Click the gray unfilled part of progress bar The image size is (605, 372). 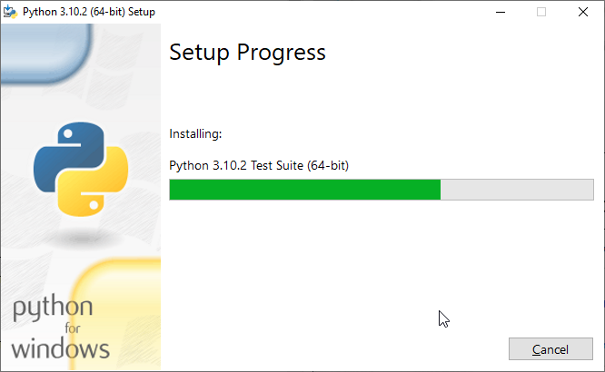[x=517, y=190]
